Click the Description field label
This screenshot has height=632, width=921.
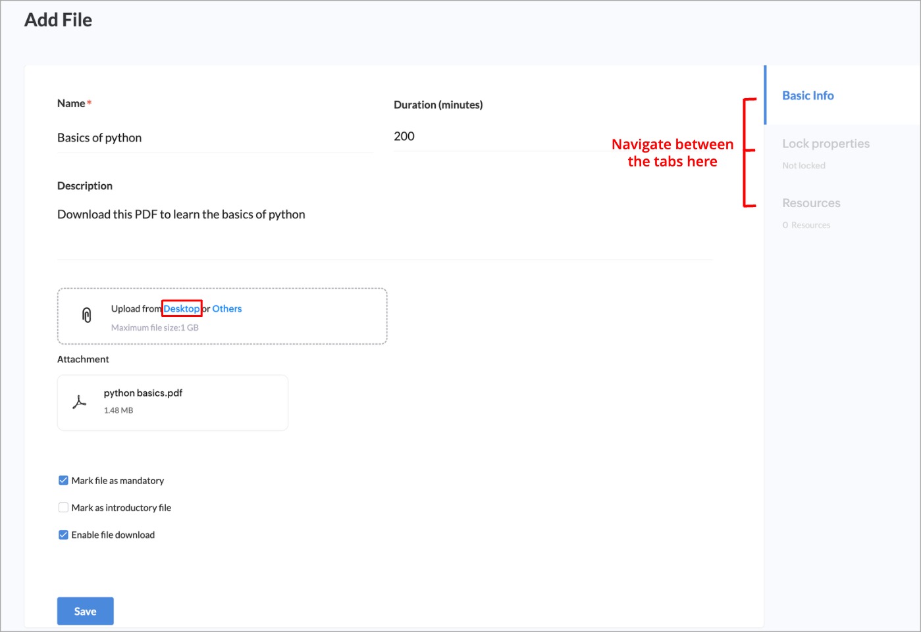coord(85,186)
